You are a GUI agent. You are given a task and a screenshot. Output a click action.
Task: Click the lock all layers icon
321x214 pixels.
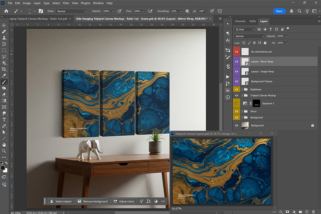[265, 43]
